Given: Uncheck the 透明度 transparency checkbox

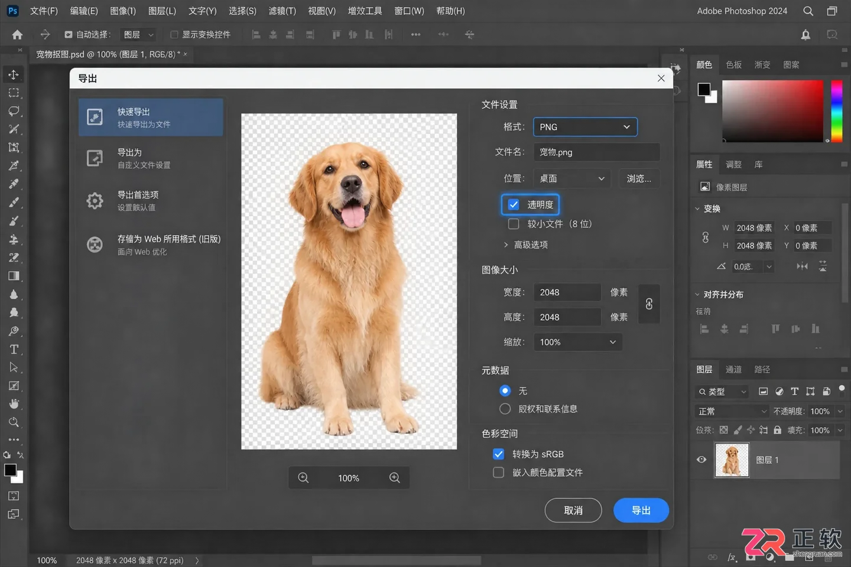Looking at the screenshot, I should 514,204.
